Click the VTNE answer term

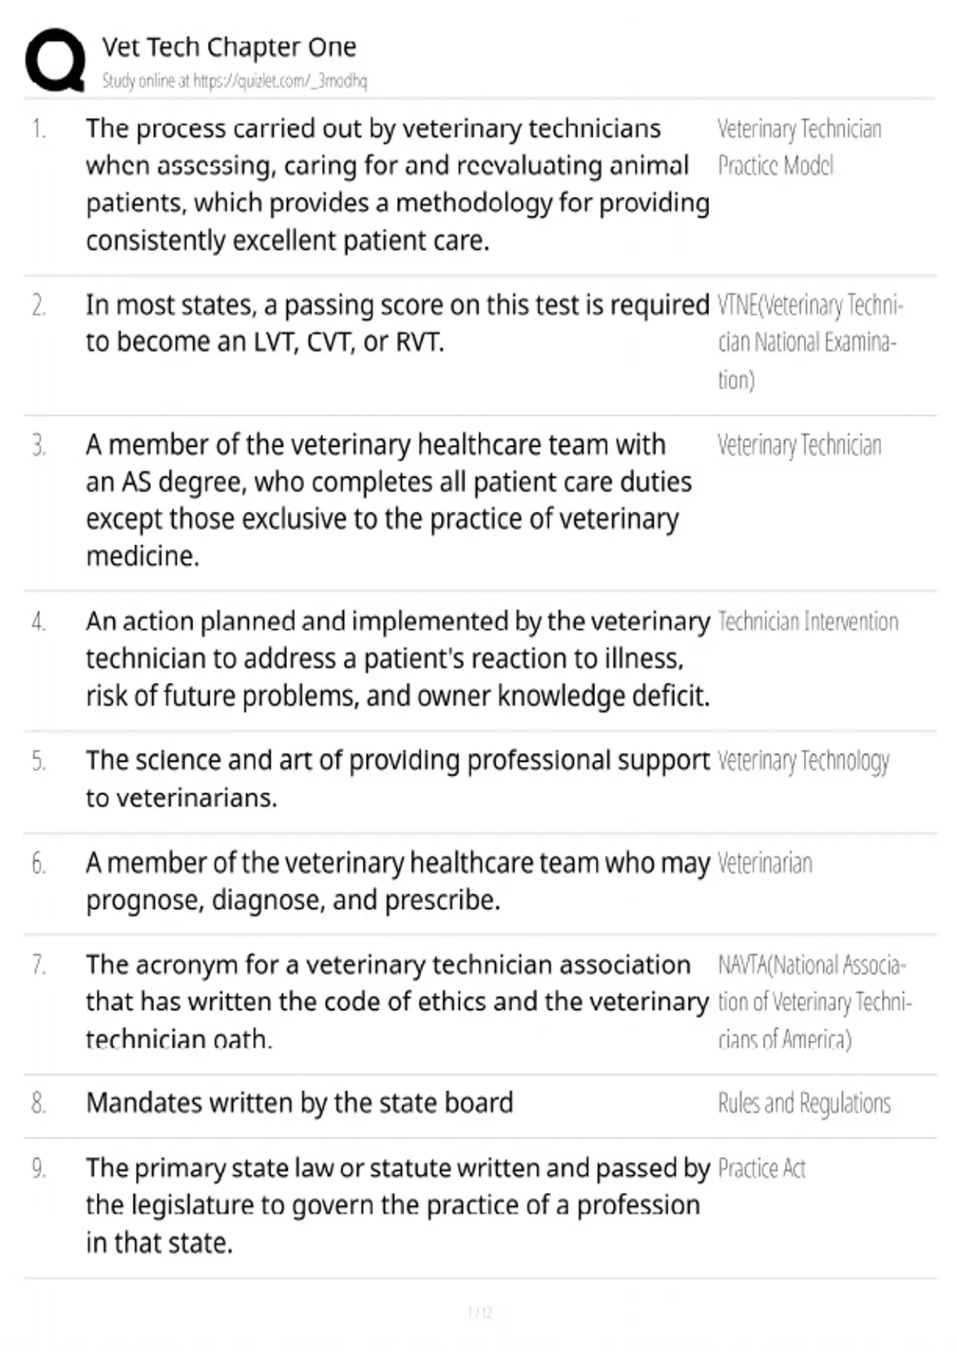[x=809, y=343]
